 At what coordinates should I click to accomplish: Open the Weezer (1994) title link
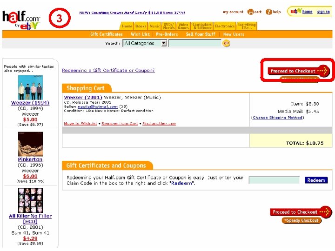click(x=30, y=103)
